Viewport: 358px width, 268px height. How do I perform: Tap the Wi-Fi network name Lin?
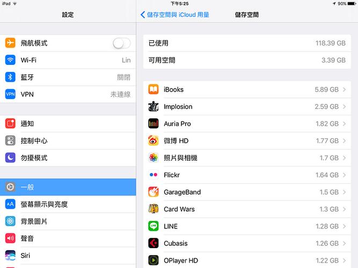(x=126, y=60)
